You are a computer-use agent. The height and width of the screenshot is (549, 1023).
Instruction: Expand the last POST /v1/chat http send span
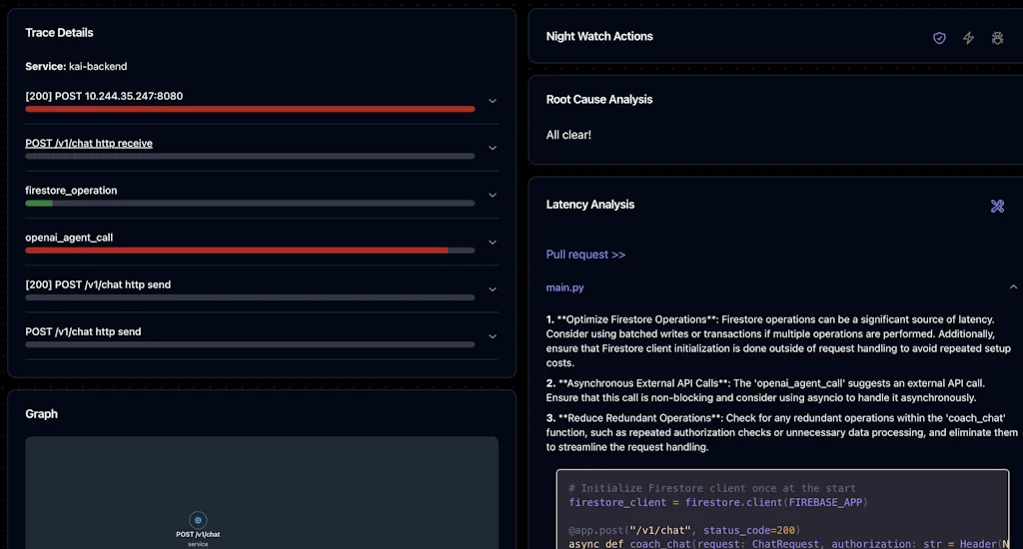493,336
